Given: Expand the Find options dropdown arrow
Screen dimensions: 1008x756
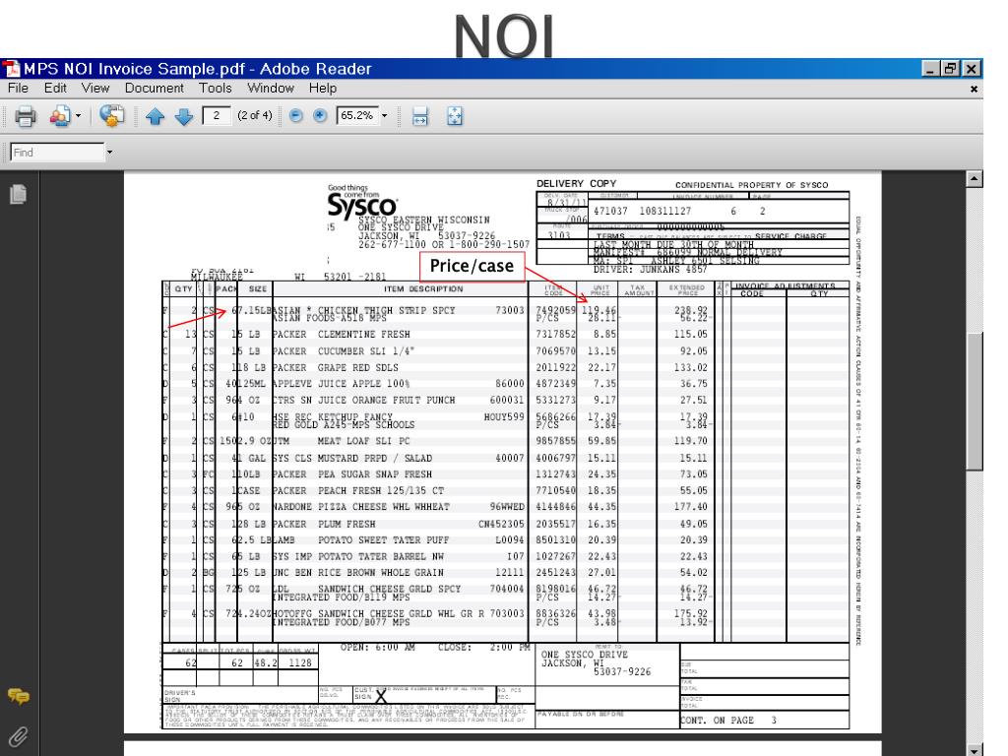Looking at the screenshot, I should coord(109,153).
